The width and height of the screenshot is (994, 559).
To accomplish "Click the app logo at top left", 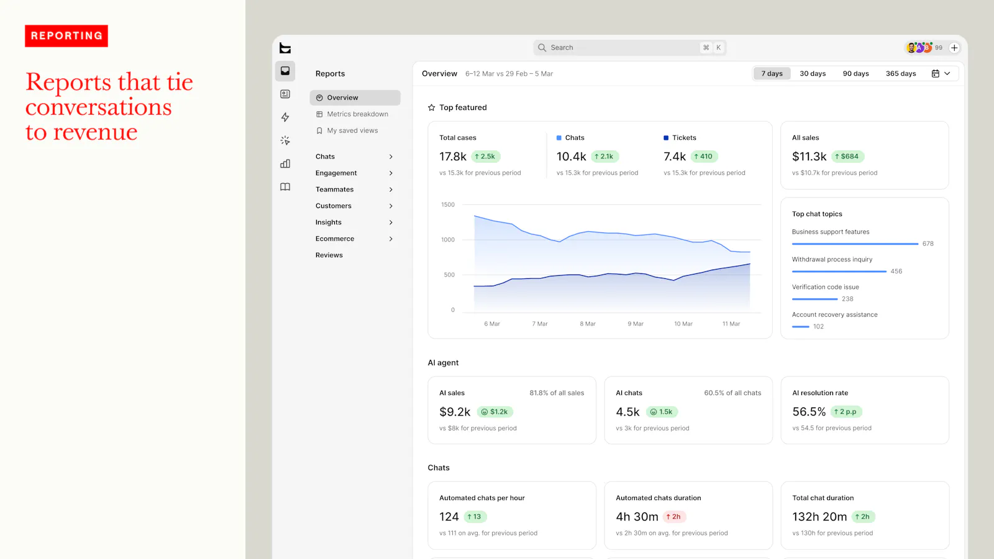I will click(285, 48).
